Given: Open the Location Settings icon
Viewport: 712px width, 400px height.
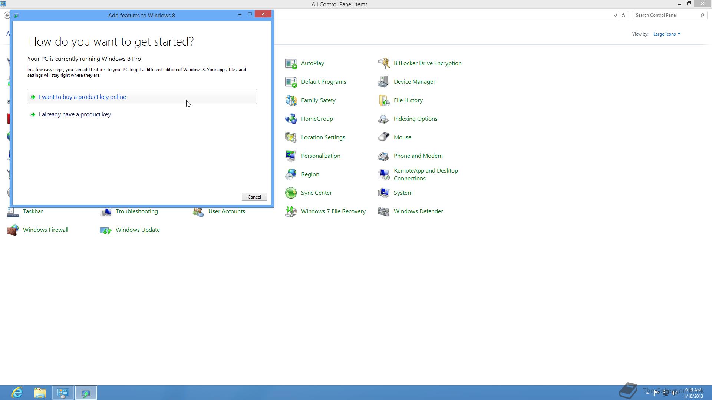Looking at the screenshot, I should (291, 137).
